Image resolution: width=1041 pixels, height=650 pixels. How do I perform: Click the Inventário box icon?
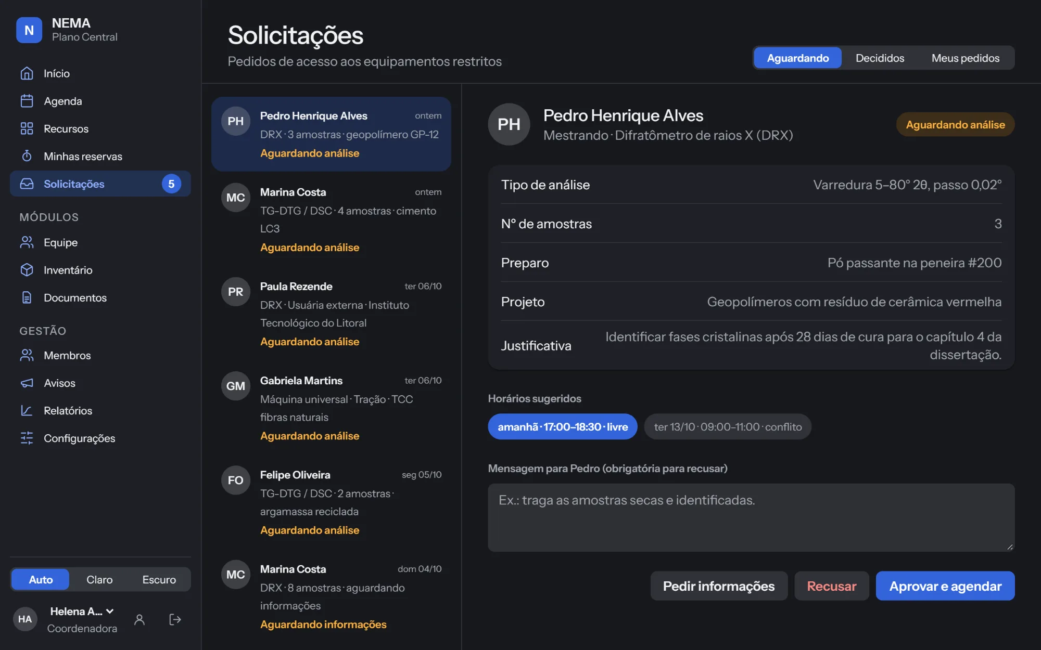tap(27, 270)
